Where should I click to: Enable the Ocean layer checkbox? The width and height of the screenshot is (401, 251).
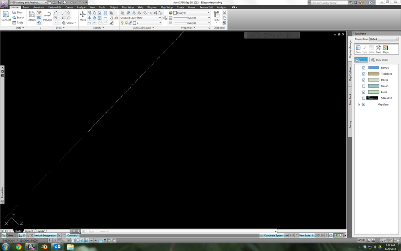click(364, 86)
